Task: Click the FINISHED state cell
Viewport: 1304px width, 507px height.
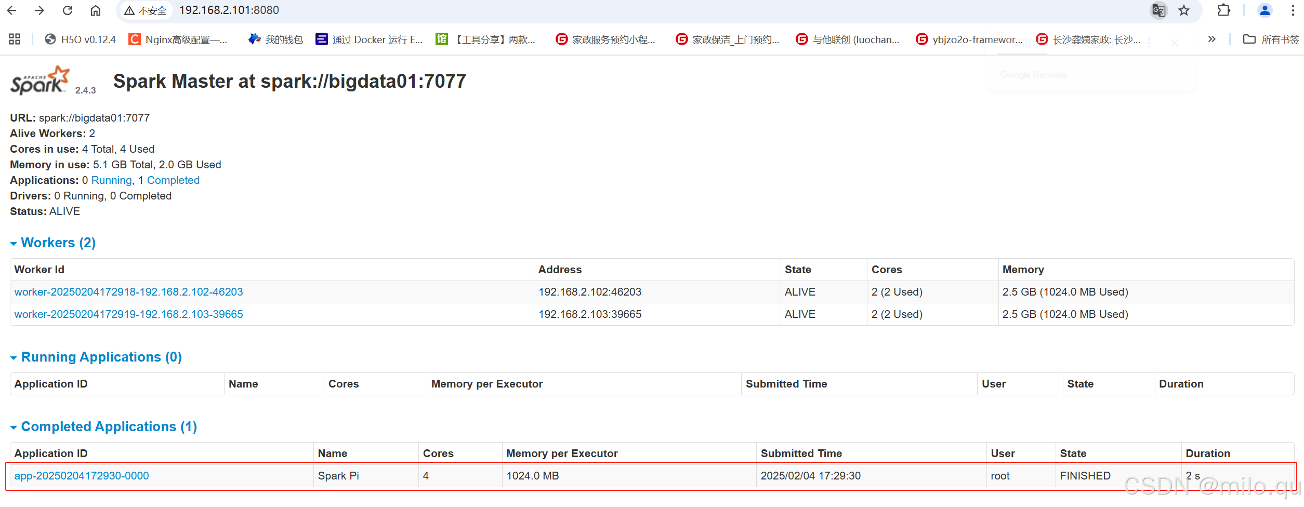Action: (1118, 476)
